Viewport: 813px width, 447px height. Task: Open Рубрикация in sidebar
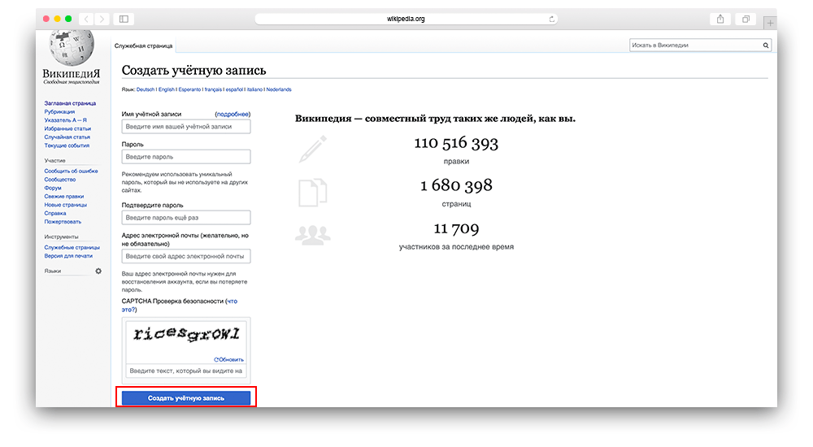(59, 112)
